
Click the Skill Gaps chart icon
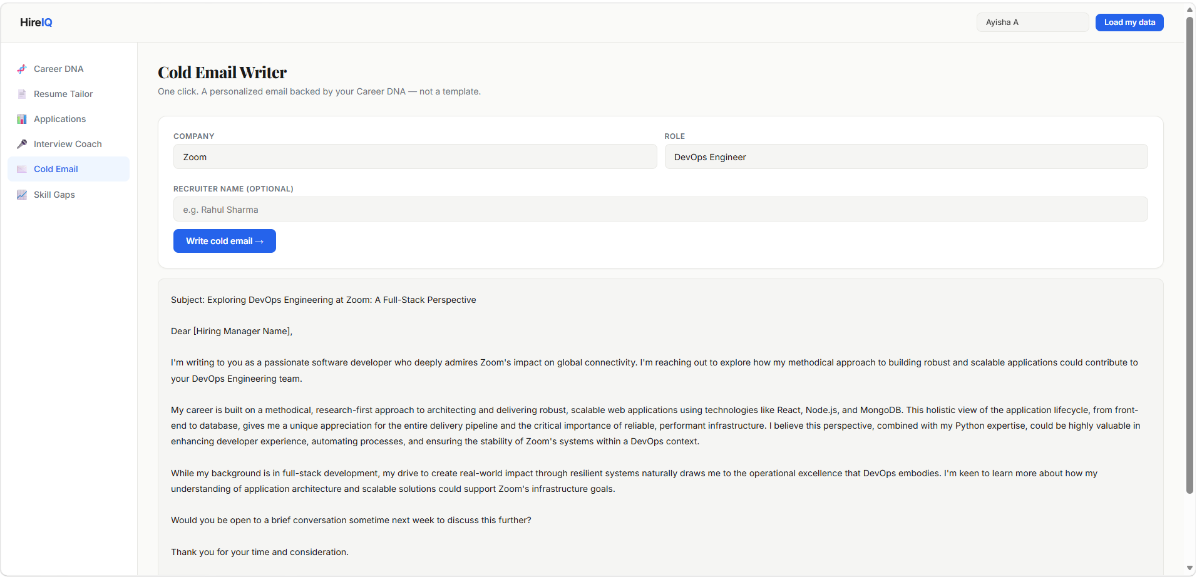pyautogui.click(x=22, y=195)
